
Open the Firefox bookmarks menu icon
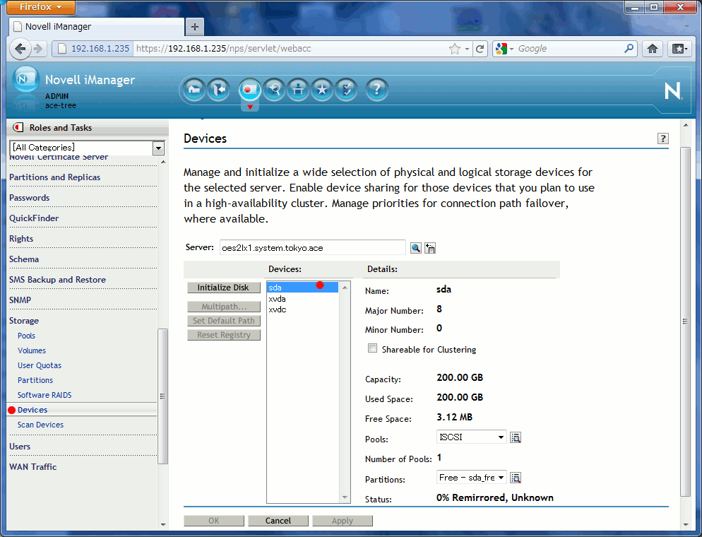pos(679,48)
